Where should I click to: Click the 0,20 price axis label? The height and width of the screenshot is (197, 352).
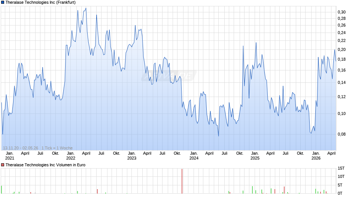click(x=342, y=50)
